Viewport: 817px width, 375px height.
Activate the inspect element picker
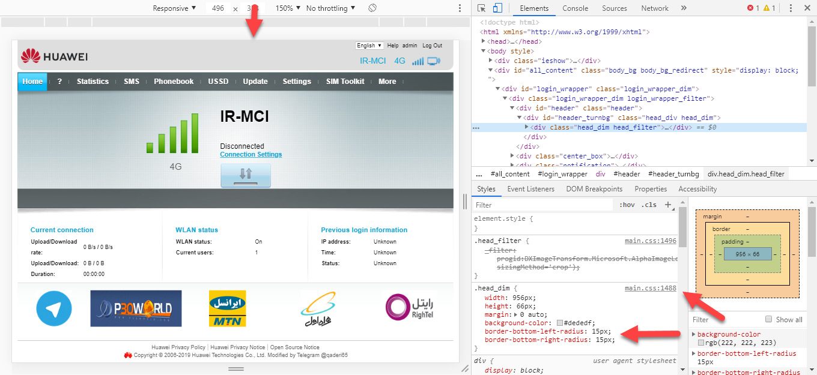(x=482, y=8)
